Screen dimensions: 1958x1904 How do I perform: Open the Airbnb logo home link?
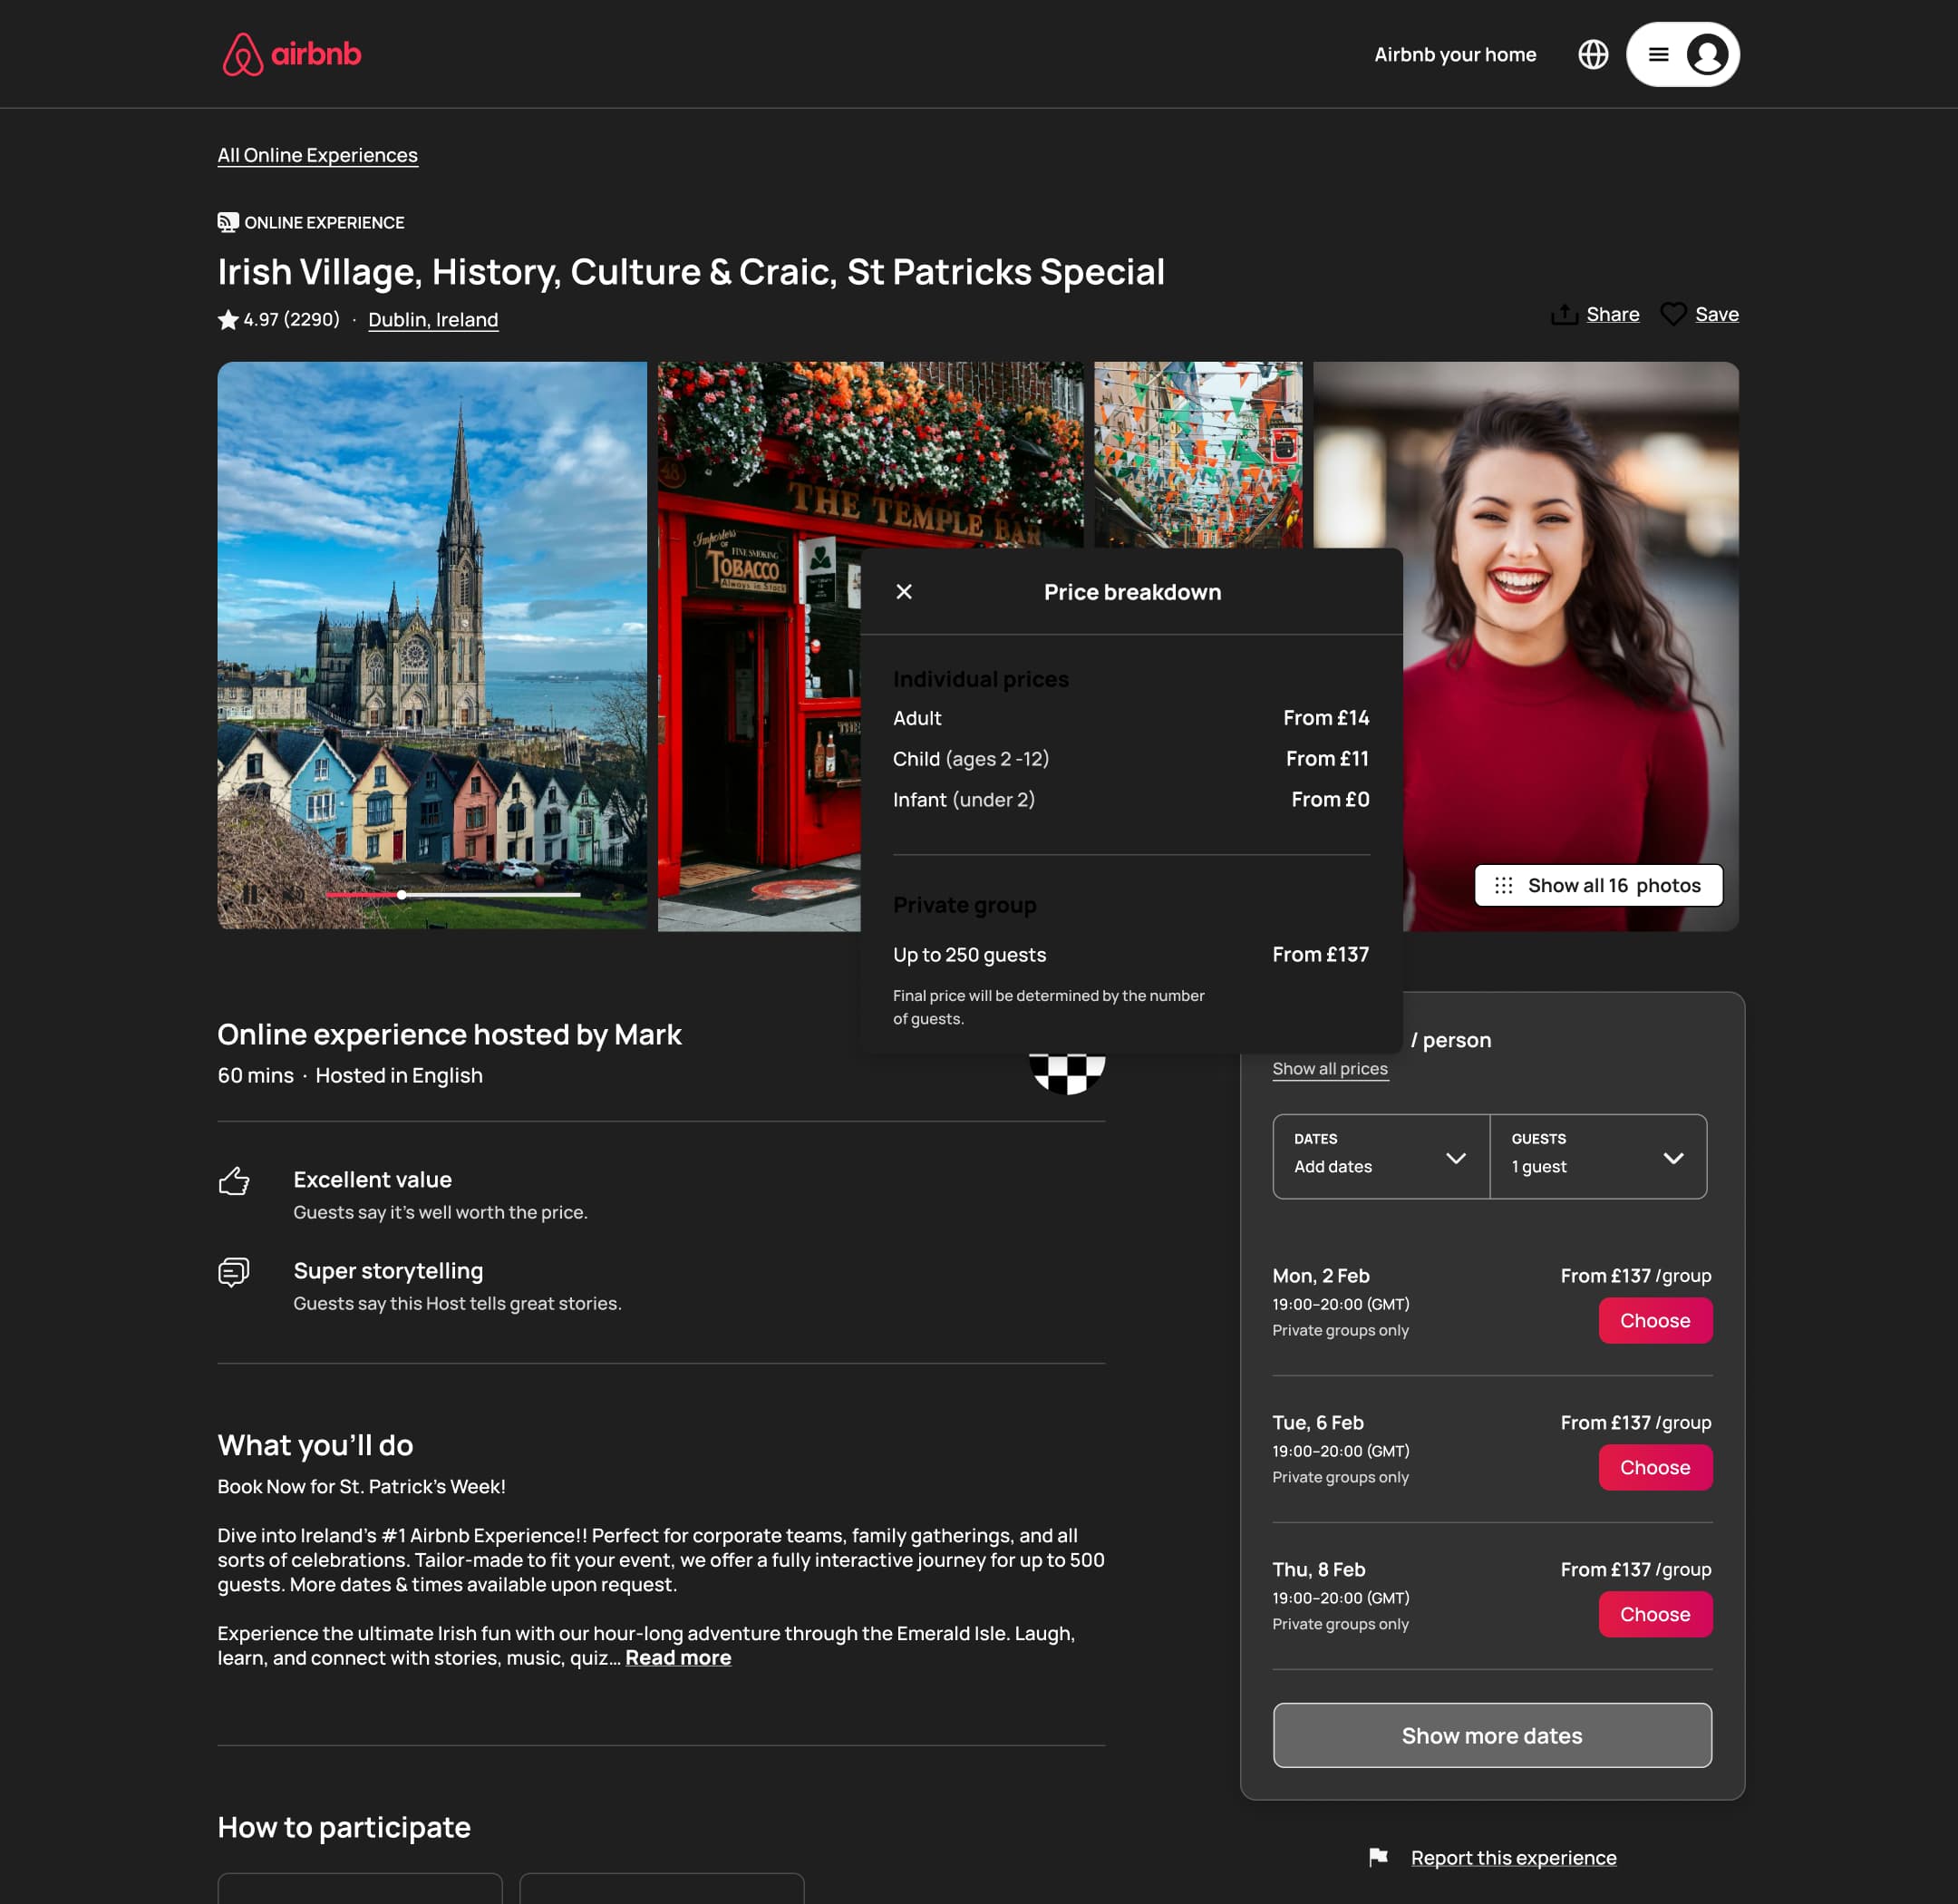point(291,54)
